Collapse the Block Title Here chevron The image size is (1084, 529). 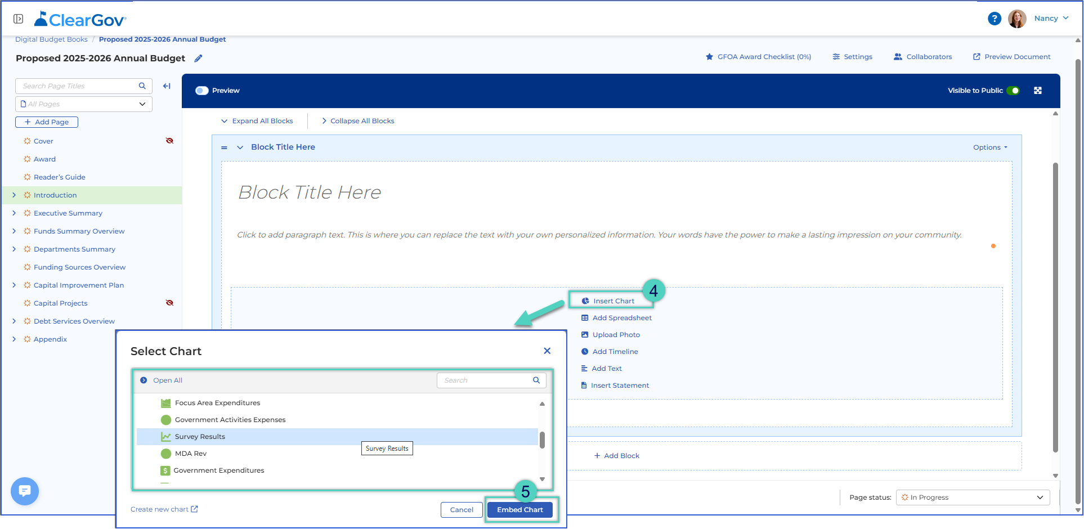pyautogui.click(x=240, y=147)
